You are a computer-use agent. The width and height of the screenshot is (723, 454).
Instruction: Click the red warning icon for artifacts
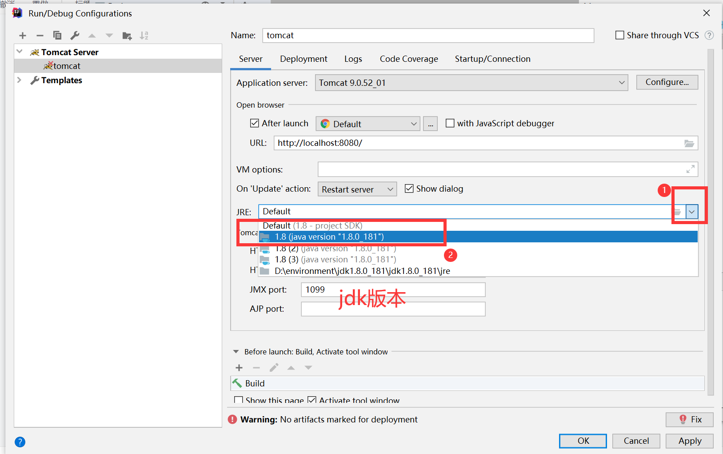click(x=232, y=419)
